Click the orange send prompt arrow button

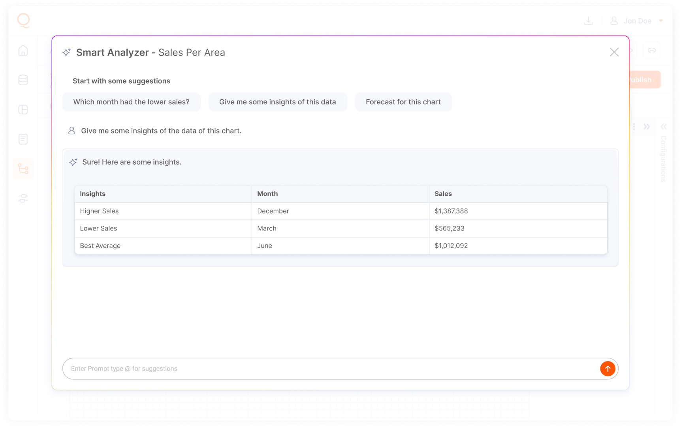pyautogui.click(x=608, y=369)
